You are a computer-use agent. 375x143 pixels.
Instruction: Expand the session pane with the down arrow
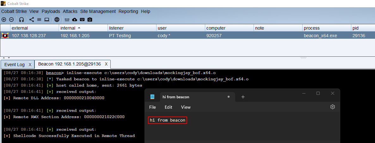tap(9, 58)
